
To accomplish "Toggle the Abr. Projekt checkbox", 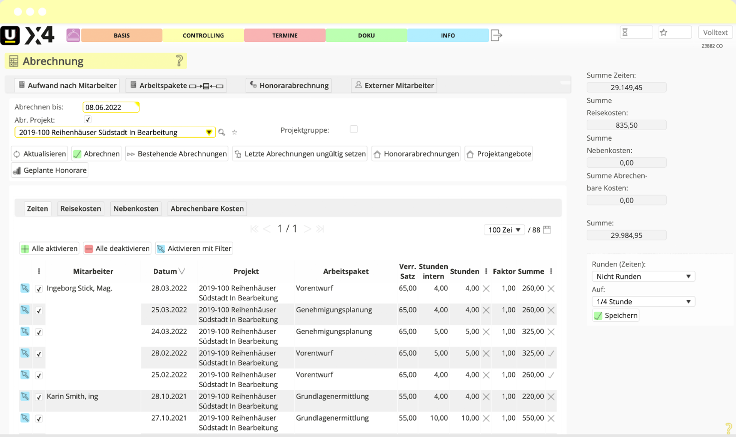I will [x=88, y=120].
